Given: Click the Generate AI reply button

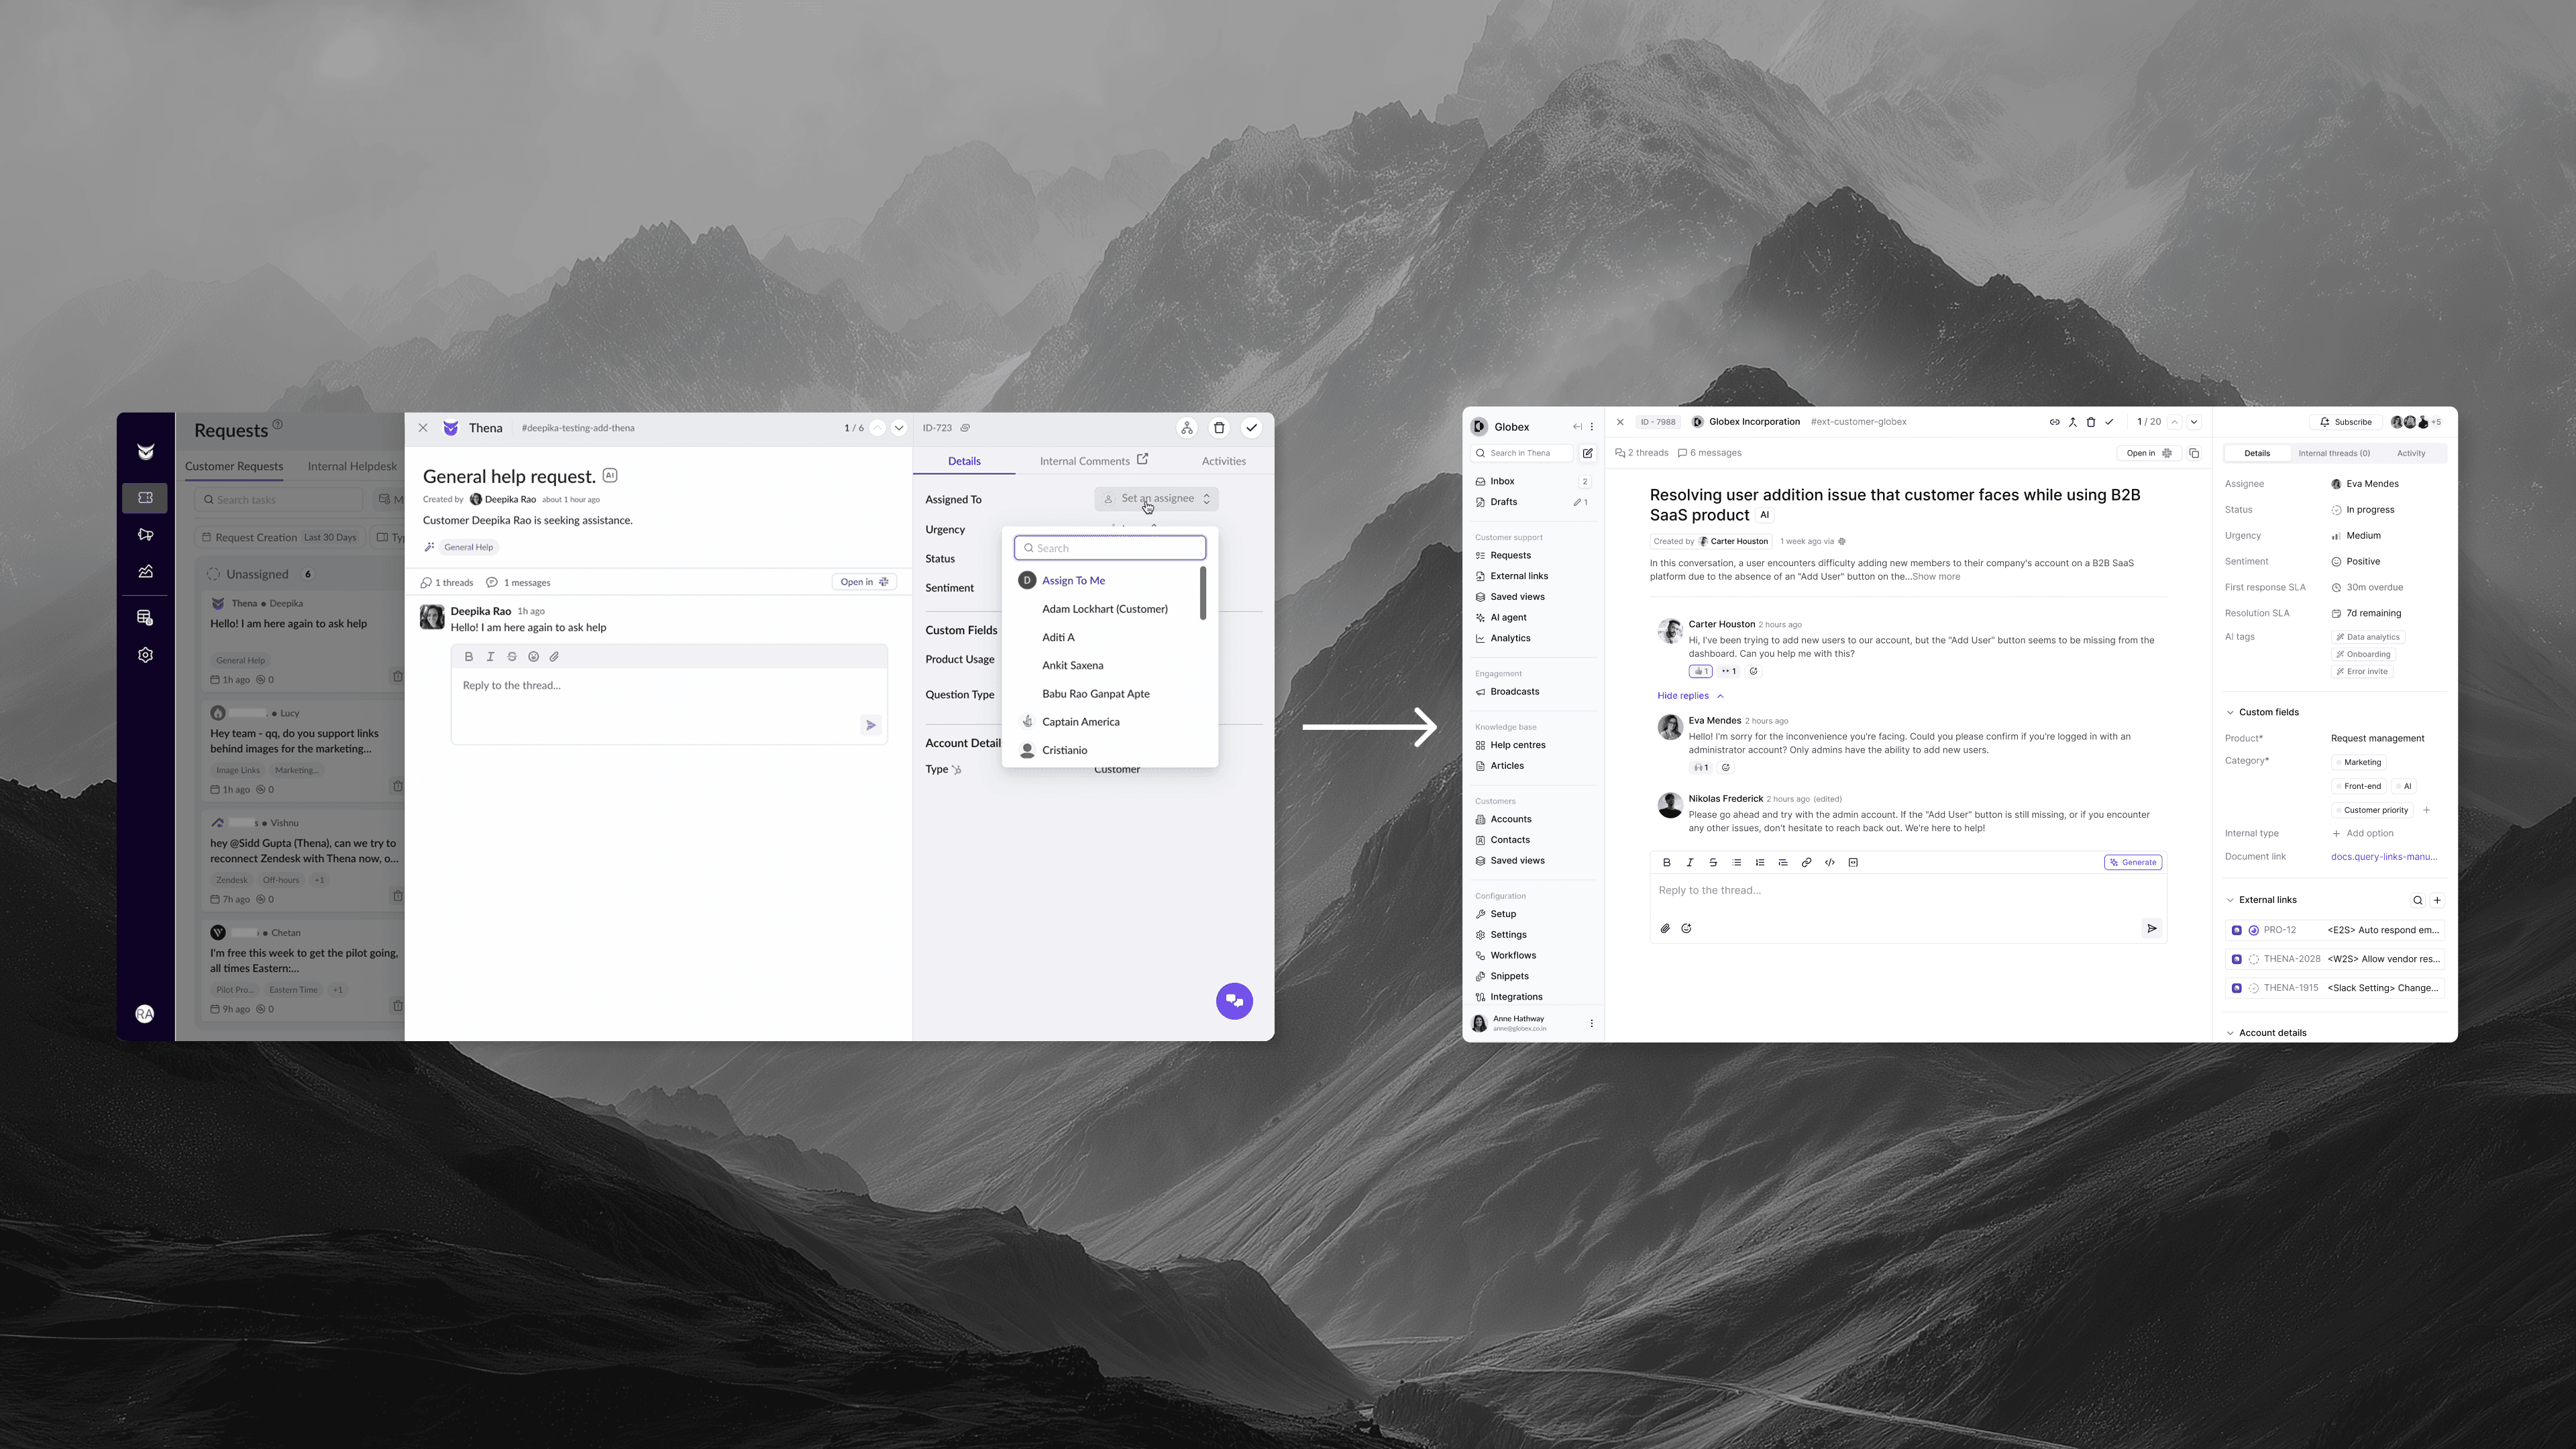Looking at the screenshot, I should [x=2133, y=862].
